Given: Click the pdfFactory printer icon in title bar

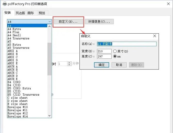Looking at the screenshot, I should point(5,4).
